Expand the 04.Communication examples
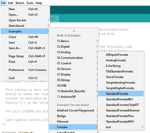The width and height of the screenshot is (150, 133). tap(73, 58)
